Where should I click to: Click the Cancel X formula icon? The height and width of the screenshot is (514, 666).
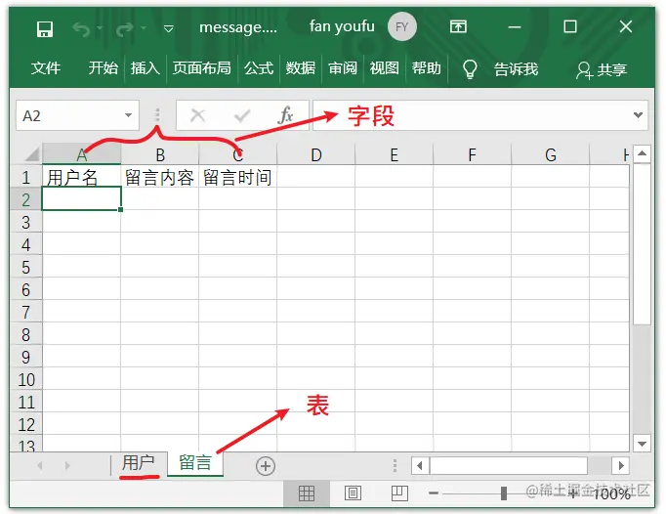coord(197,114)
